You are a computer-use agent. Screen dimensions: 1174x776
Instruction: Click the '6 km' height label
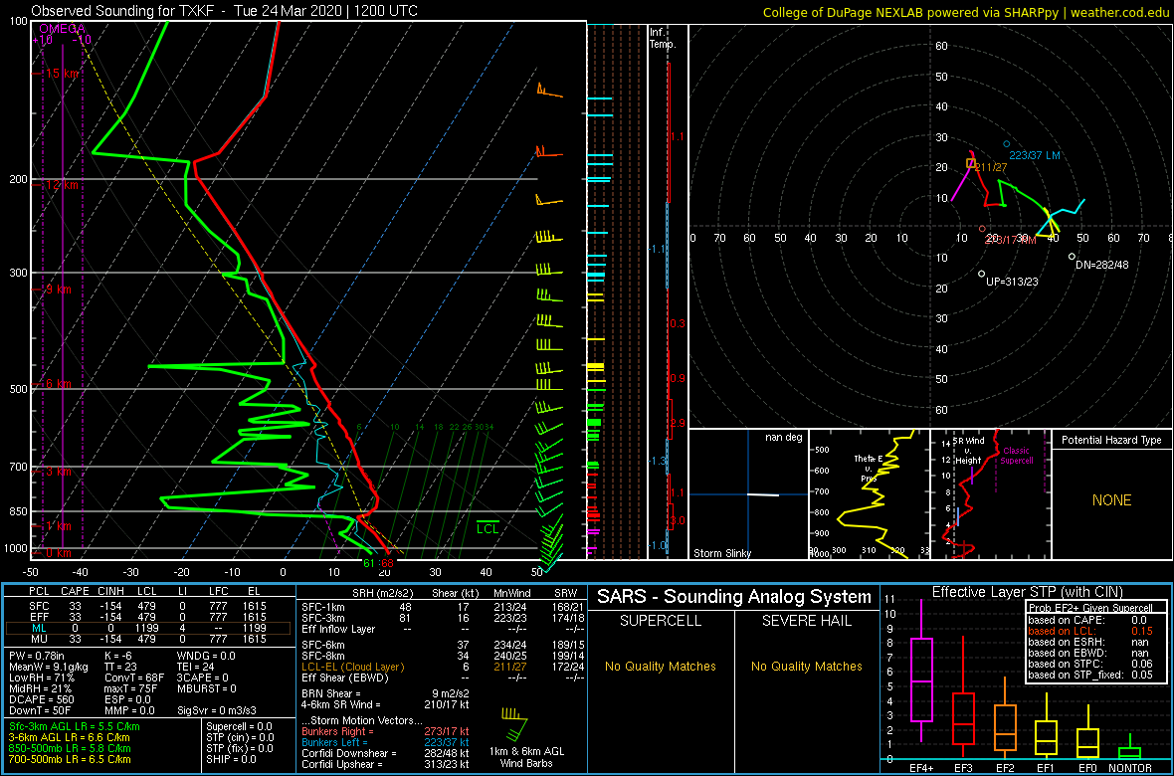58,383
